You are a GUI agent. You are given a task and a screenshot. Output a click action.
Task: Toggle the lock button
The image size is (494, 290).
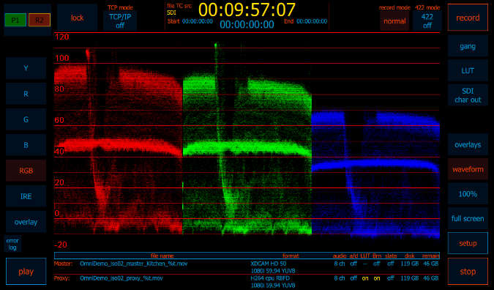(x=77, y=18)
